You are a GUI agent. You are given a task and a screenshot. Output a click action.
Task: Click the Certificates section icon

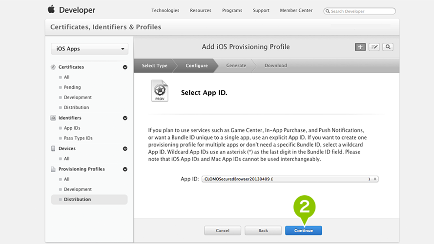point(53,67)
